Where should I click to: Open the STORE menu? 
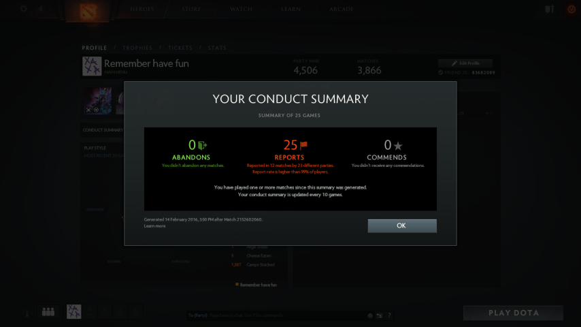pyautogui.click(x=191, y=9)
